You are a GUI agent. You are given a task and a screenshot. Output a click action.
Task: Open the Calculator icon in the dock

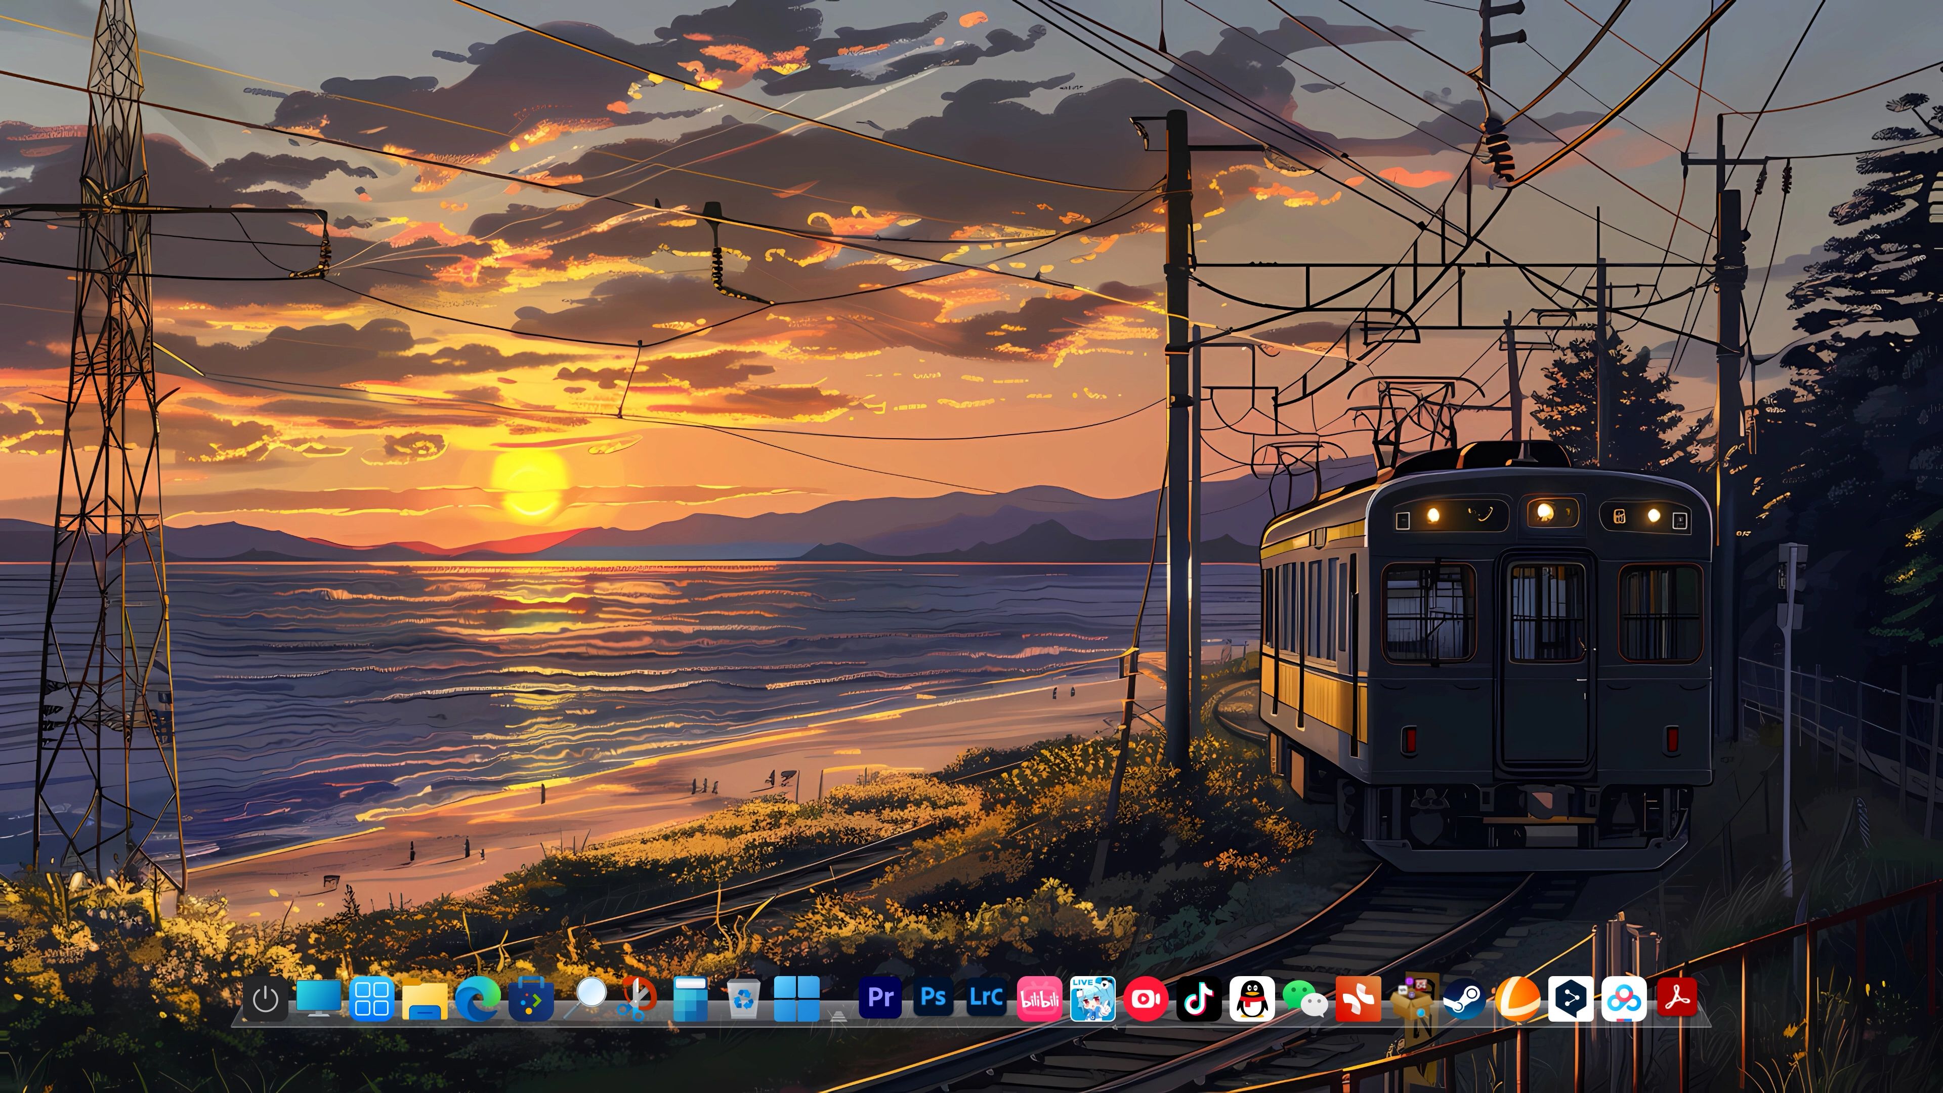[x=690, y=999]
